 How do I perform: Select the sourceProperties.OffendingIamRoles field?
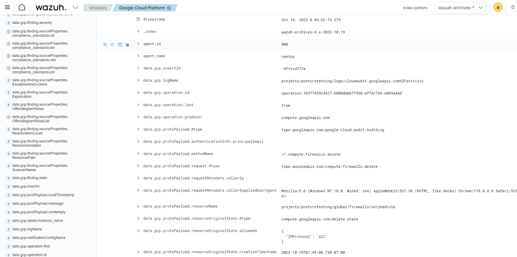coord(40,107)
